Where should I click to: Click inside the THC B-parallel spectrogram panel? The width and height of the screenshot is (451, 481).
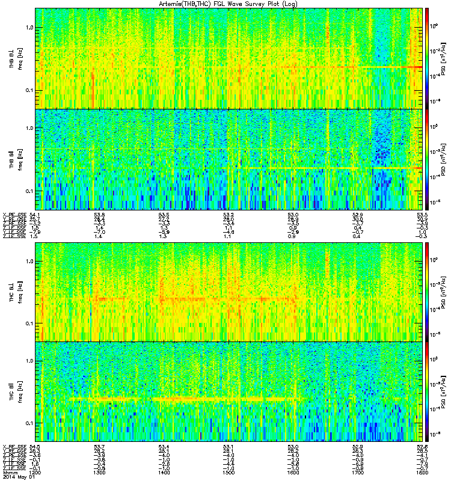pyautogui.click(x=229, y=392)
